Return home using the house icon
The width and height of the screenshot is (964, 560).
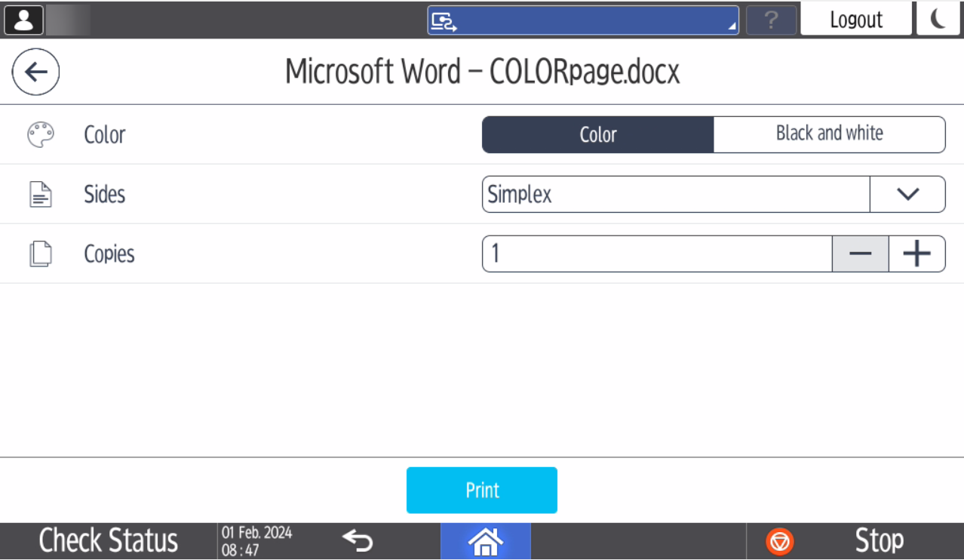[x=485, y=541]
